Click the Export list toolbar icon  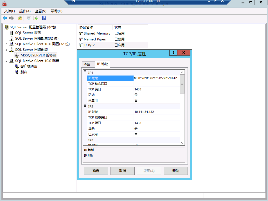pos(35,18)
